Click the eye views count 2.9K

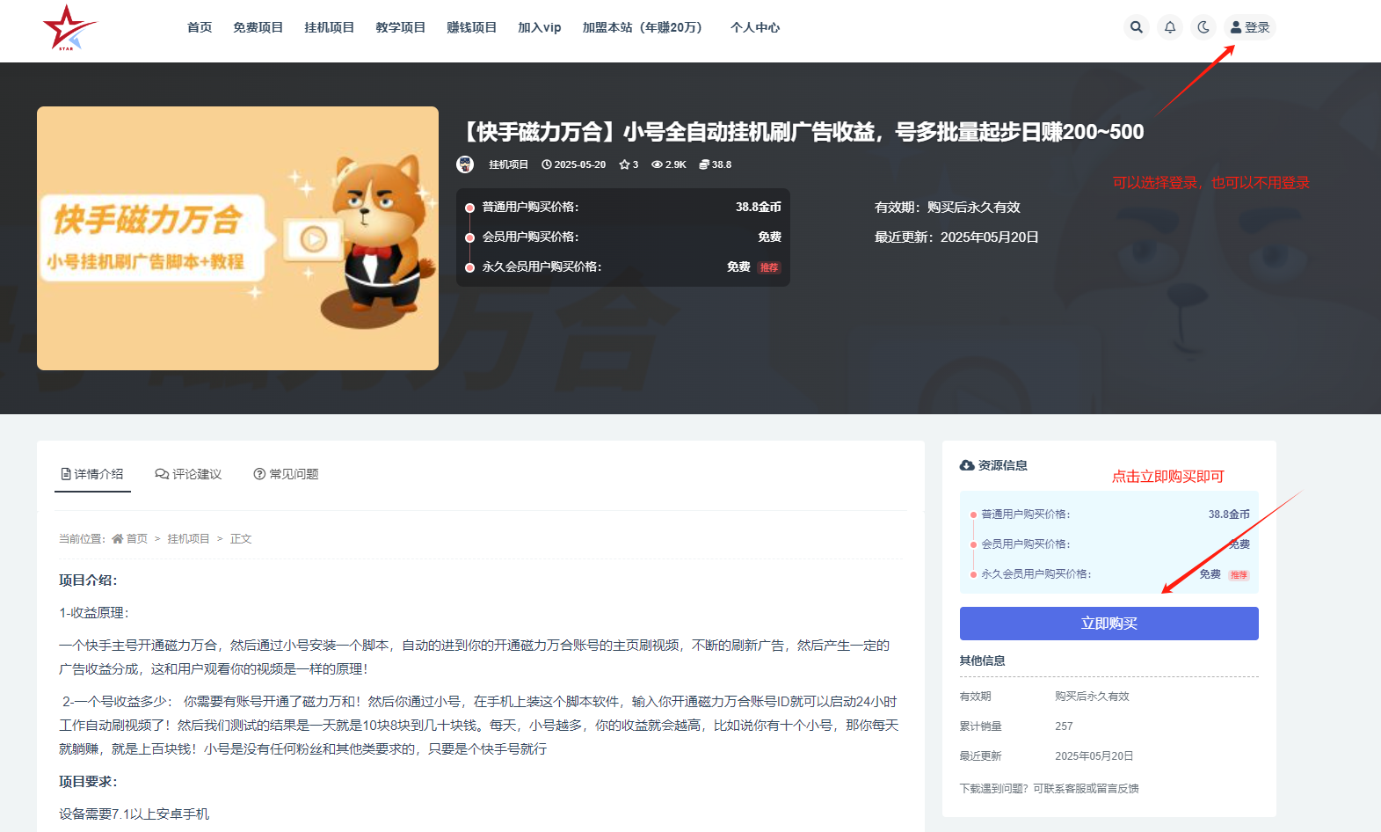(x=668, y=164)
